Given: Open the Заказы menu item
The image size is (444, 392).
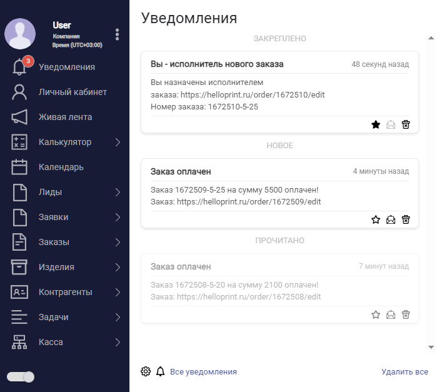Looking at the screenshot, I should pos(54,242).
